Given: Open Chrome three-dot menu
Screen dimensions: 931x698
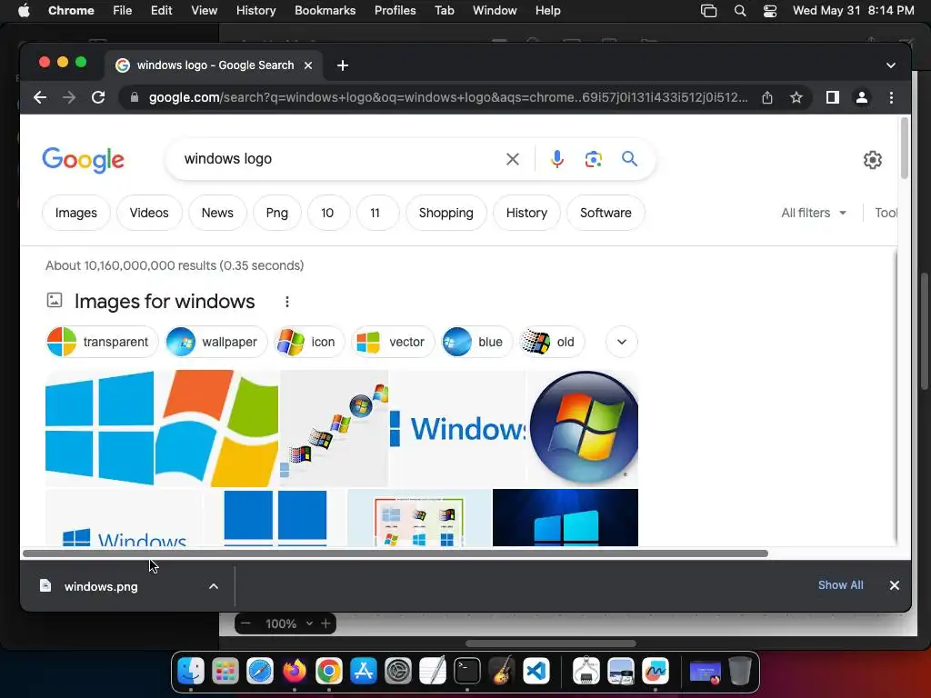Looking at the screenshot, I should (x=891, y=97).
